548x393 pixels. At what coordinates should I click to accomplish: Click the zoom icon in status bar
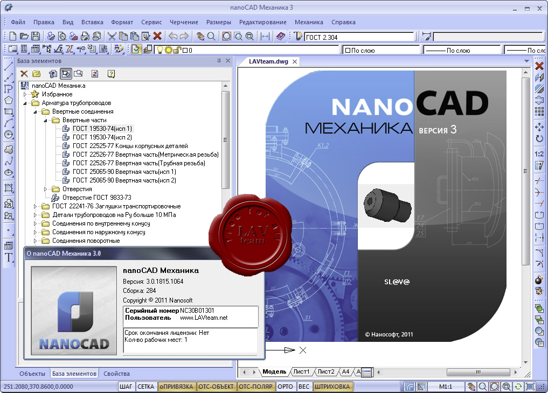tap(483, 387)
